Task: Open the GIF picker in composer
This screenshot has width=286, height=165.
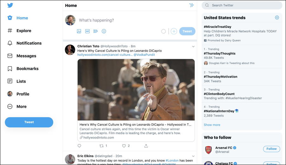Action: [x=87, y=31]
